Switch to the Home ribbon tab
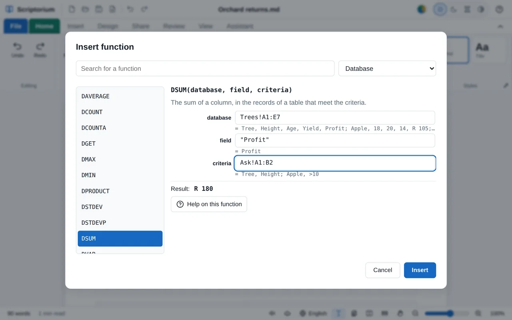Screen dimensions: 512x320 [x=44, y=26]
